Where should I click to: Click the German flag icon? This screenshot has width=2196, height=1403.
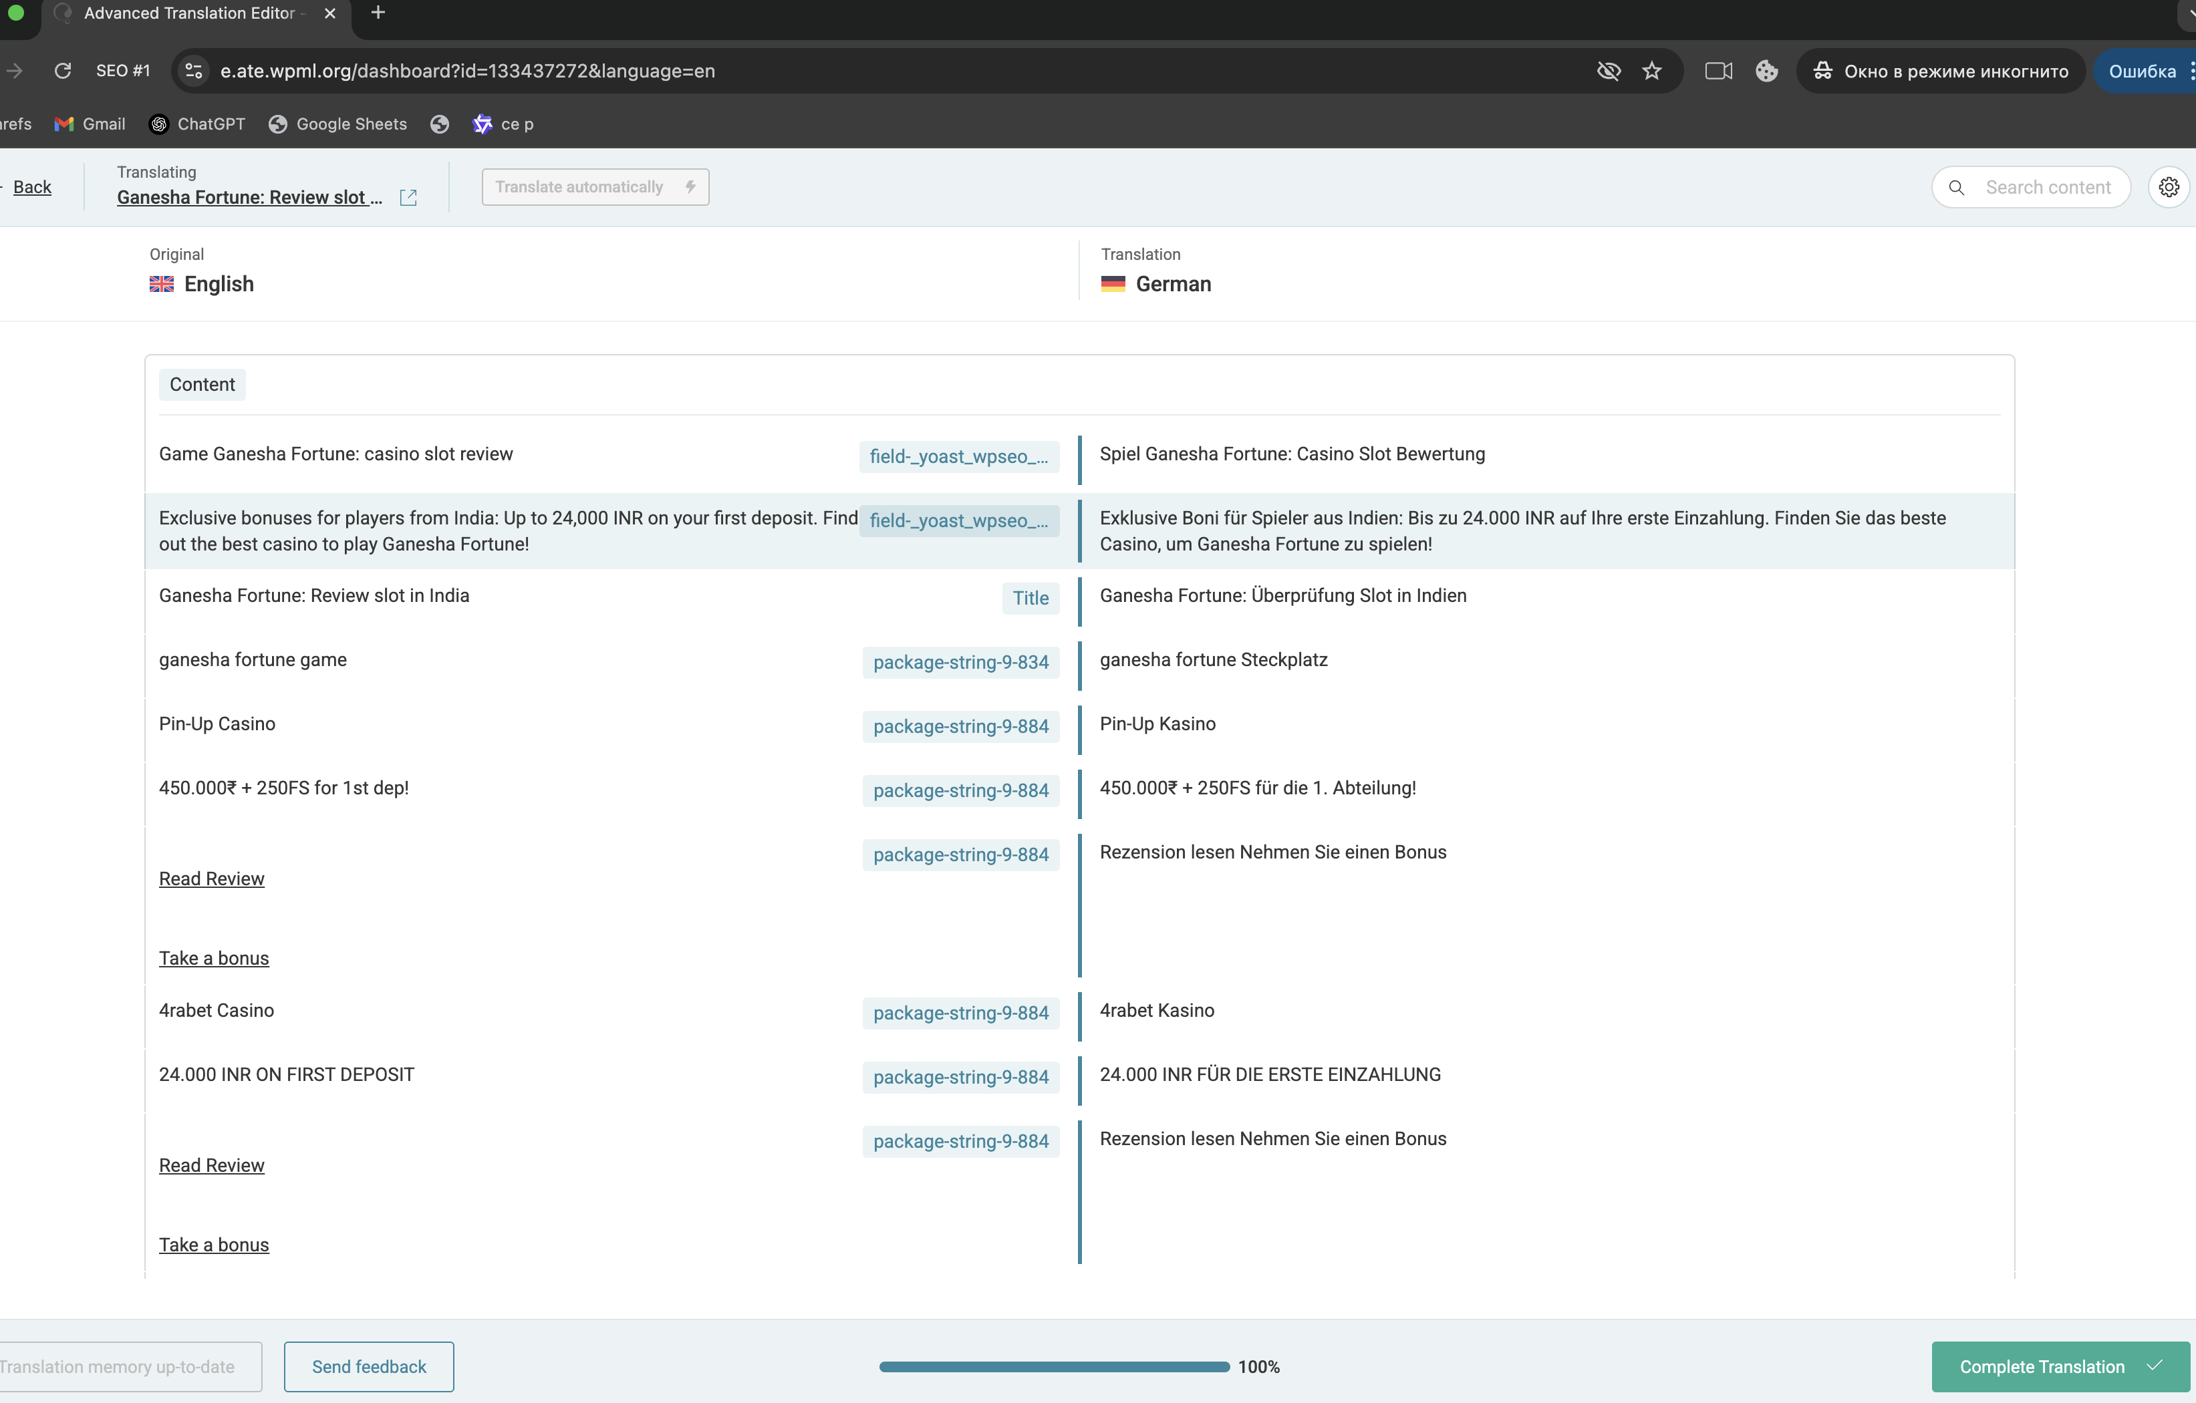[x=1113, y=285]
